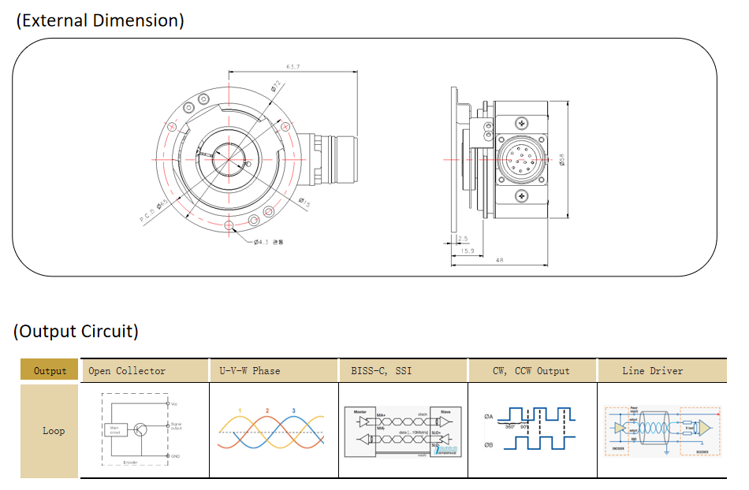Click the Output Circuit heading
The width and height of the screenshot is (749, 490).
76,331
